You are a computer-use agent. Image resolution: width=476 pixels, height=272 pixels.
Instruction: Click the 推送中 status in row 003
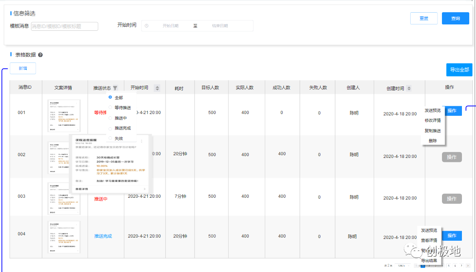101,199
